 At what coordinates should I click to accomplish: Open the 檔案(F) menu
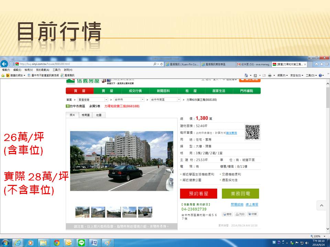click(6, 70)
